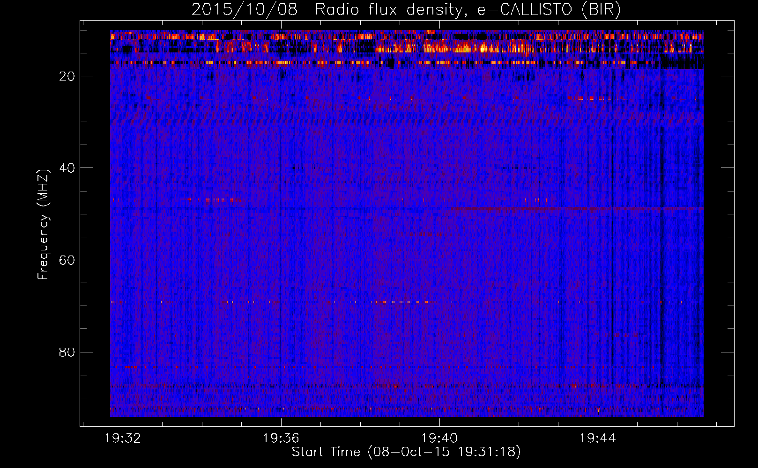Viewport: 758px width, 468px height.
Task: Select the 19:32 time tick label
Action: (x=123, y=439)
